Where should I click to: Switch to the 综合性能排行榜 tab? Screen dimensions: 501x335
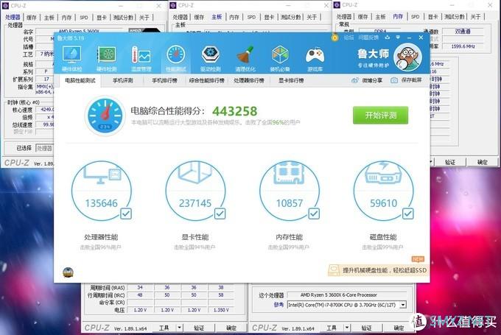(x=206, y=80)
